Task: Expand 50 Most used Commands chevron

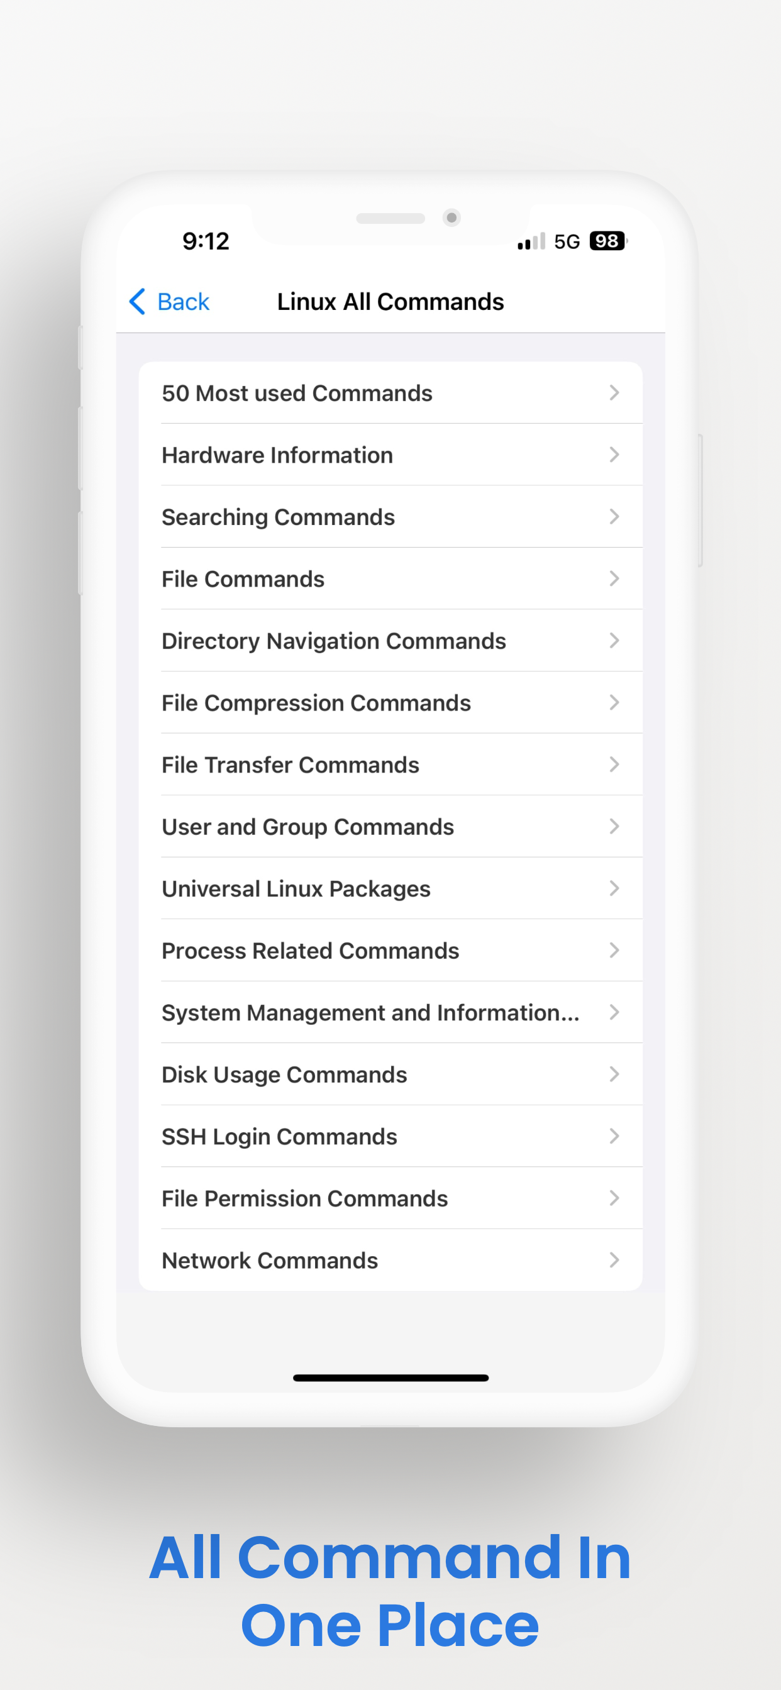Action: [614, 392]
